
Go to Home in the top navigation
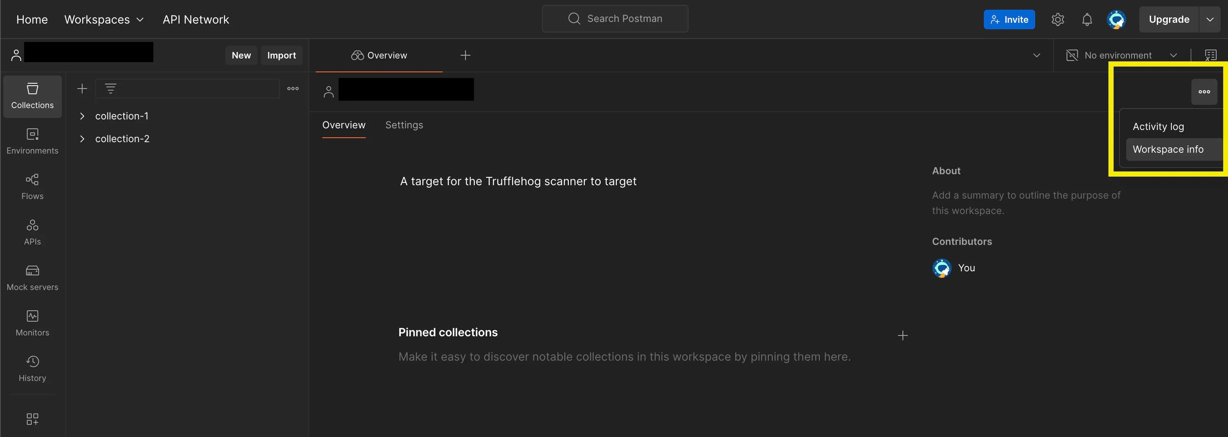click(x=32, y=19)
